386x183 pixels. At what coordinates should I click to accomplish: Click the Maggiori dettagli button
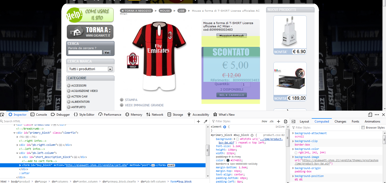[232, 36]
